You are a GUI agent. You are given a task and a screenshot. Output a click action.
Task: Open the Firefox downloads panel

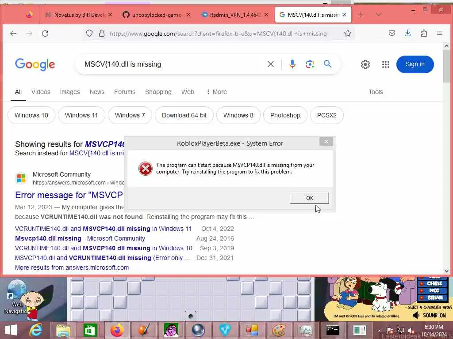(x=407, y=34)
